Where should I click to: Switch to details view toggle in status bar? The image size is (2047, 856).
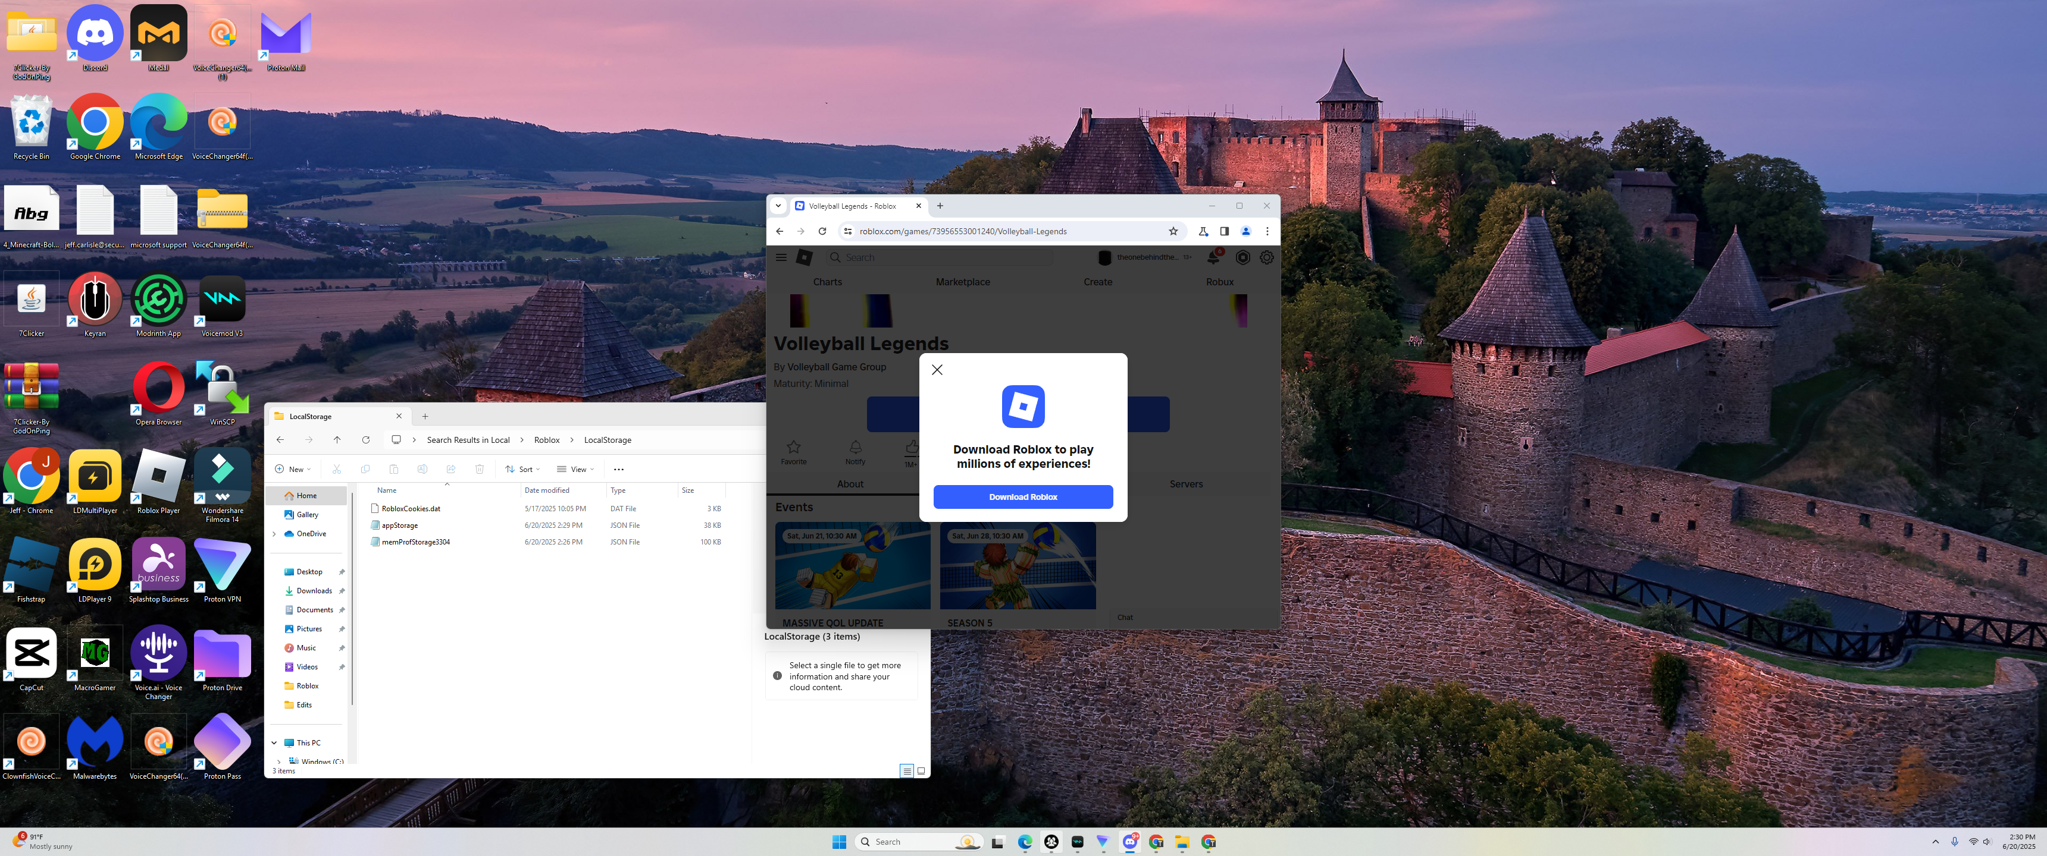click(x=906, y=770)
